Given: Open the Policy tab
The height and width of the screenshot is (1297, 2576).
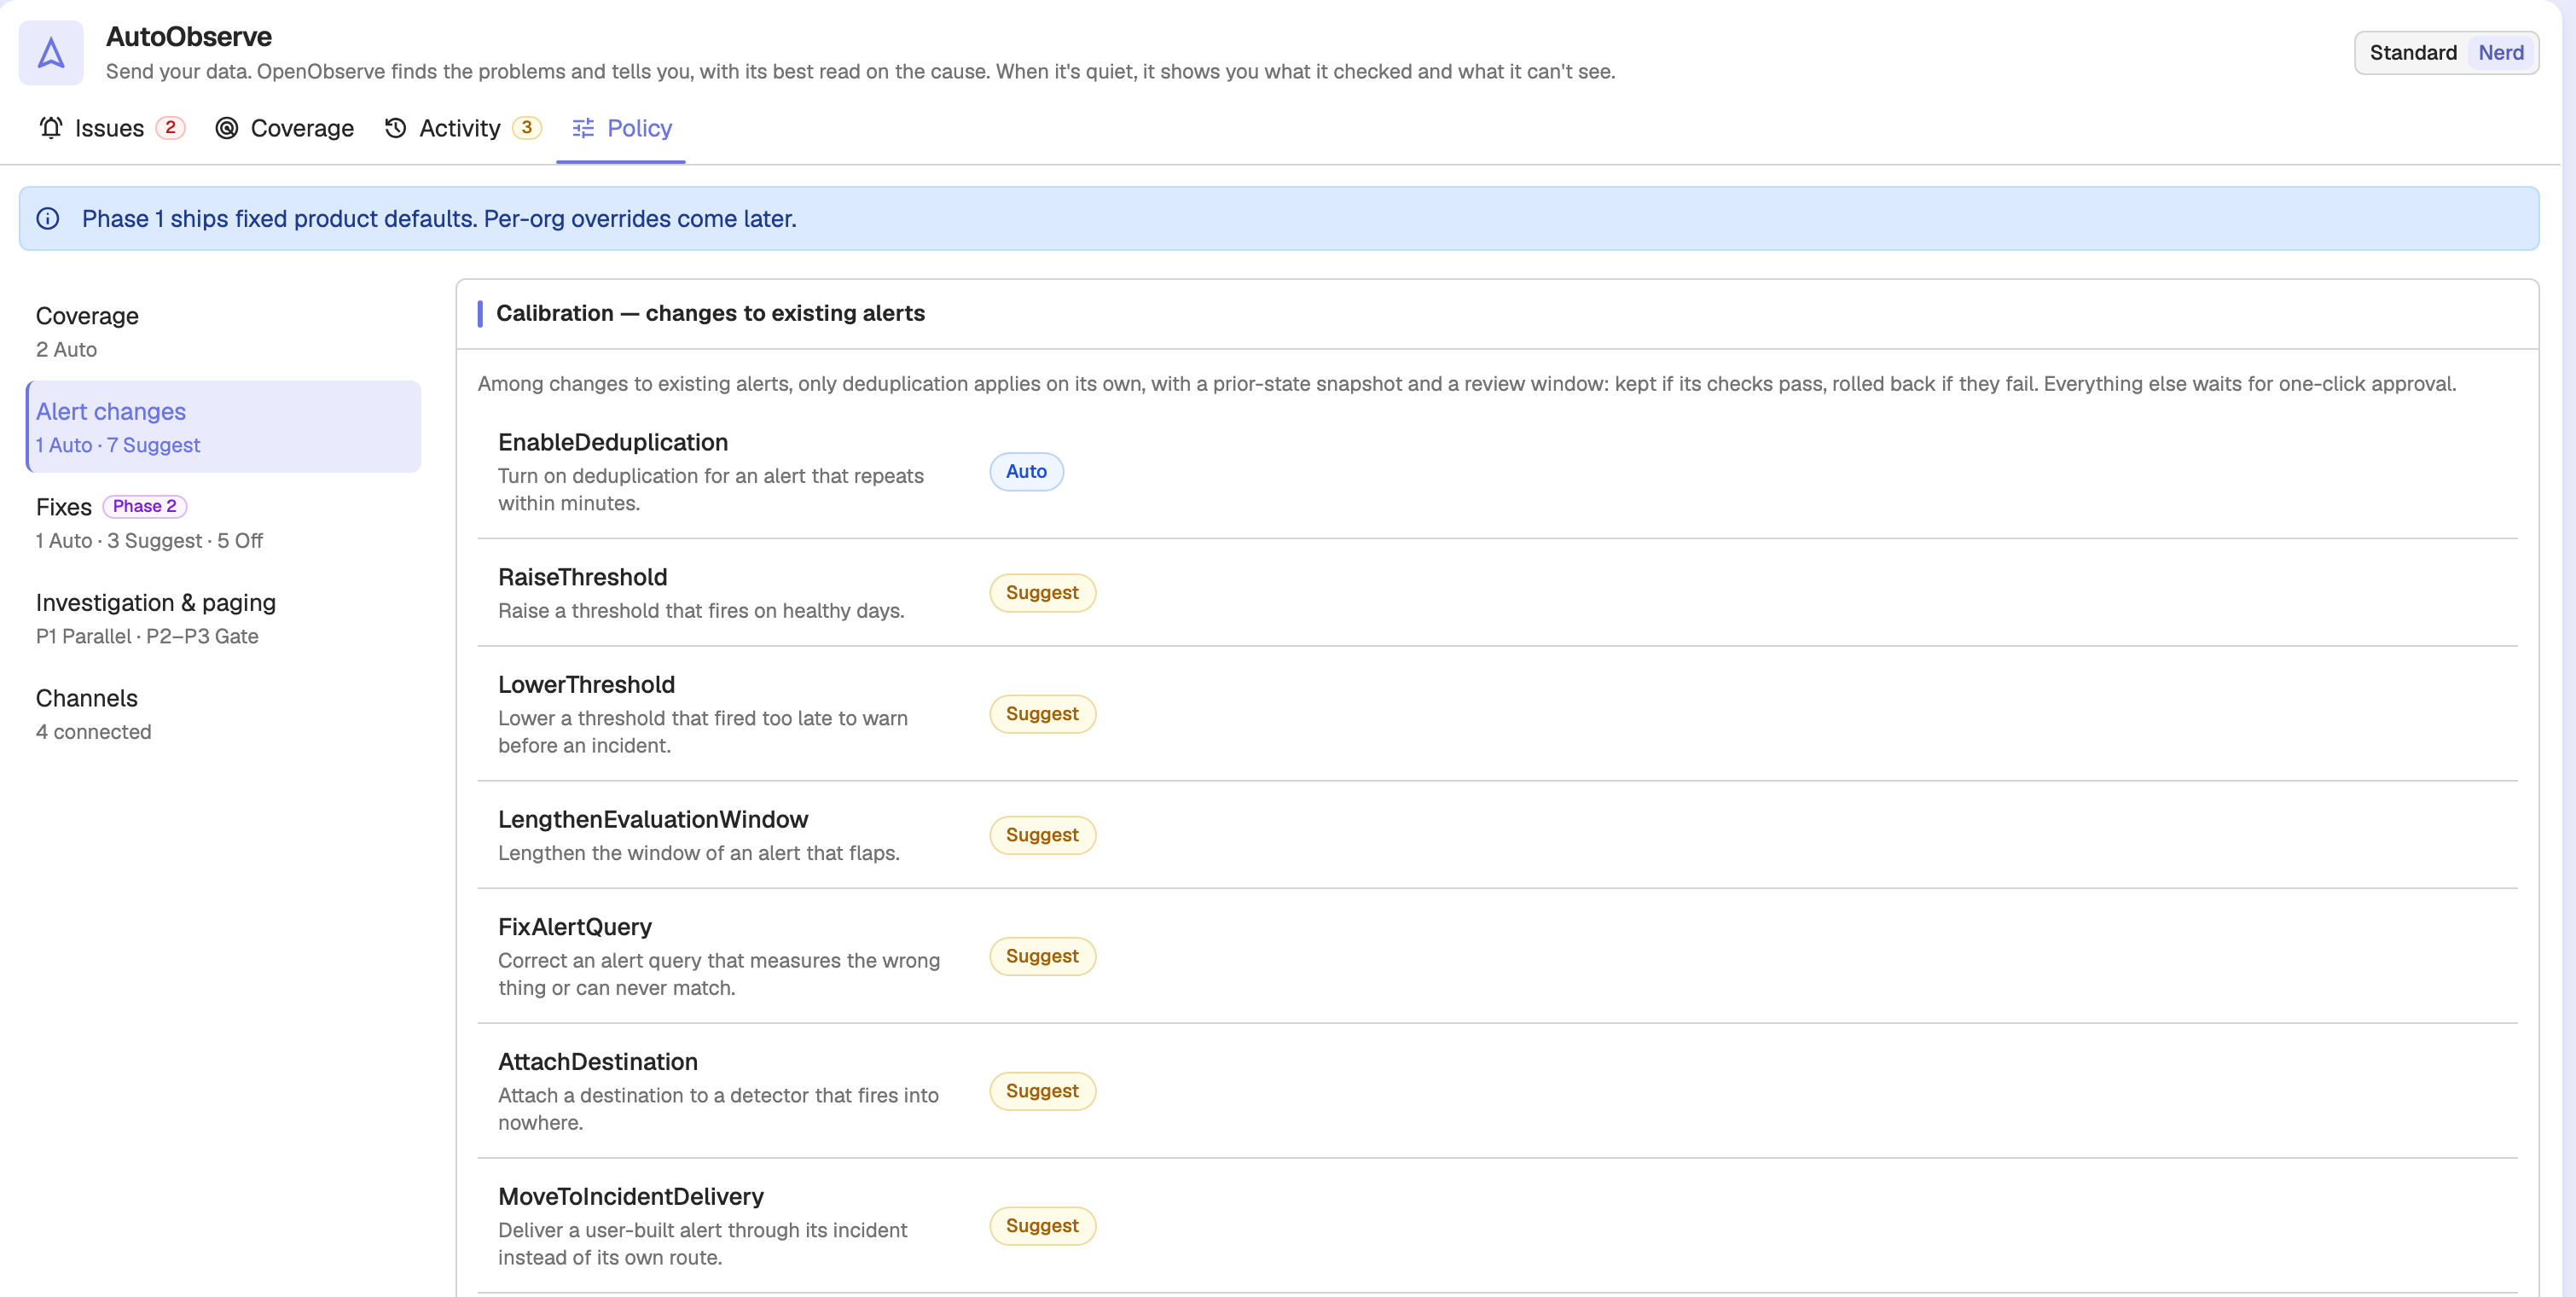Looking at the screenshot, I should click(621, 128).
